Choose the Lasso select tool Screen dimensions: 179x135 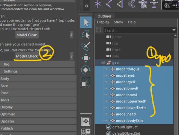pyautogui.click(x=86, y=34)
